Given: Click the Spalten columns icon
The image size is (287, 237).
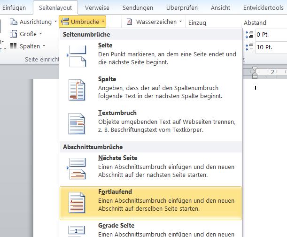Looking at the screenshot, I should pyautogui.click(x=13, y=46).
